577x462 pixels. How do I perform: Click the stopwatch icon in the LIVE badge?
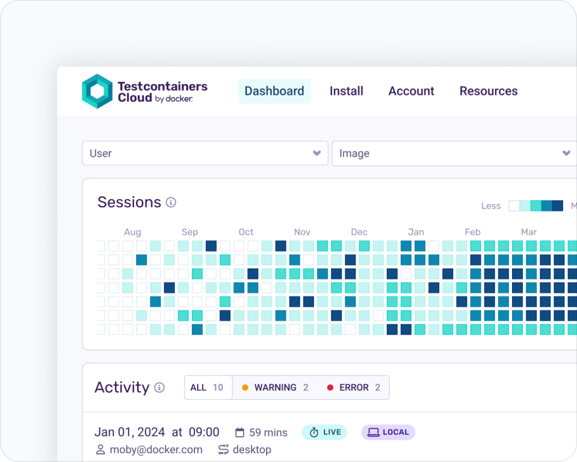[314, 432]
